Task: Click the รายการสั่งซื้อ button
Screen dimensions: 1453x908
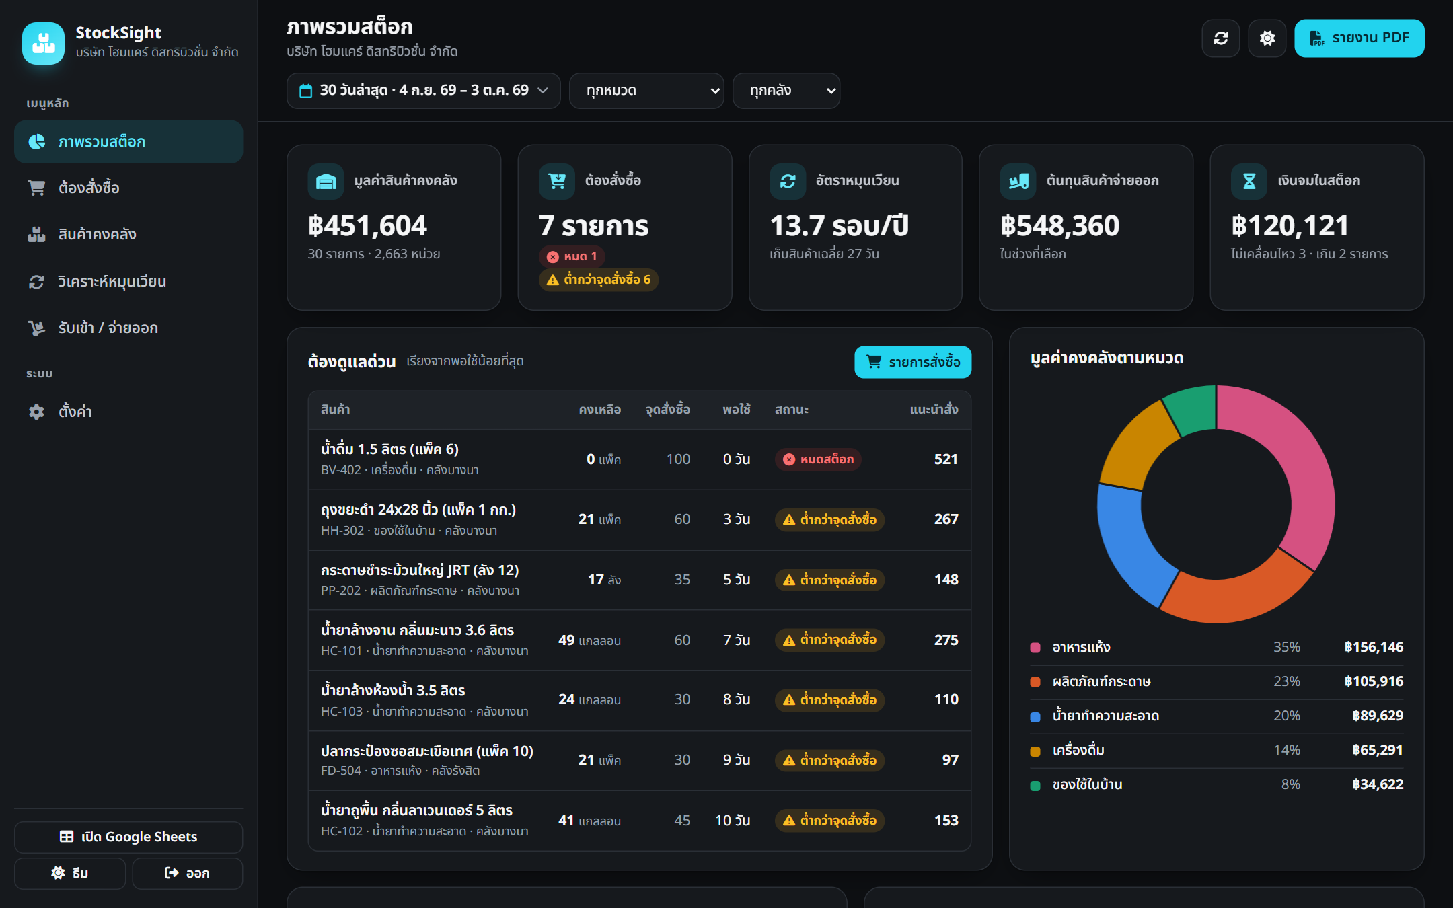Action: click(913, 362)
